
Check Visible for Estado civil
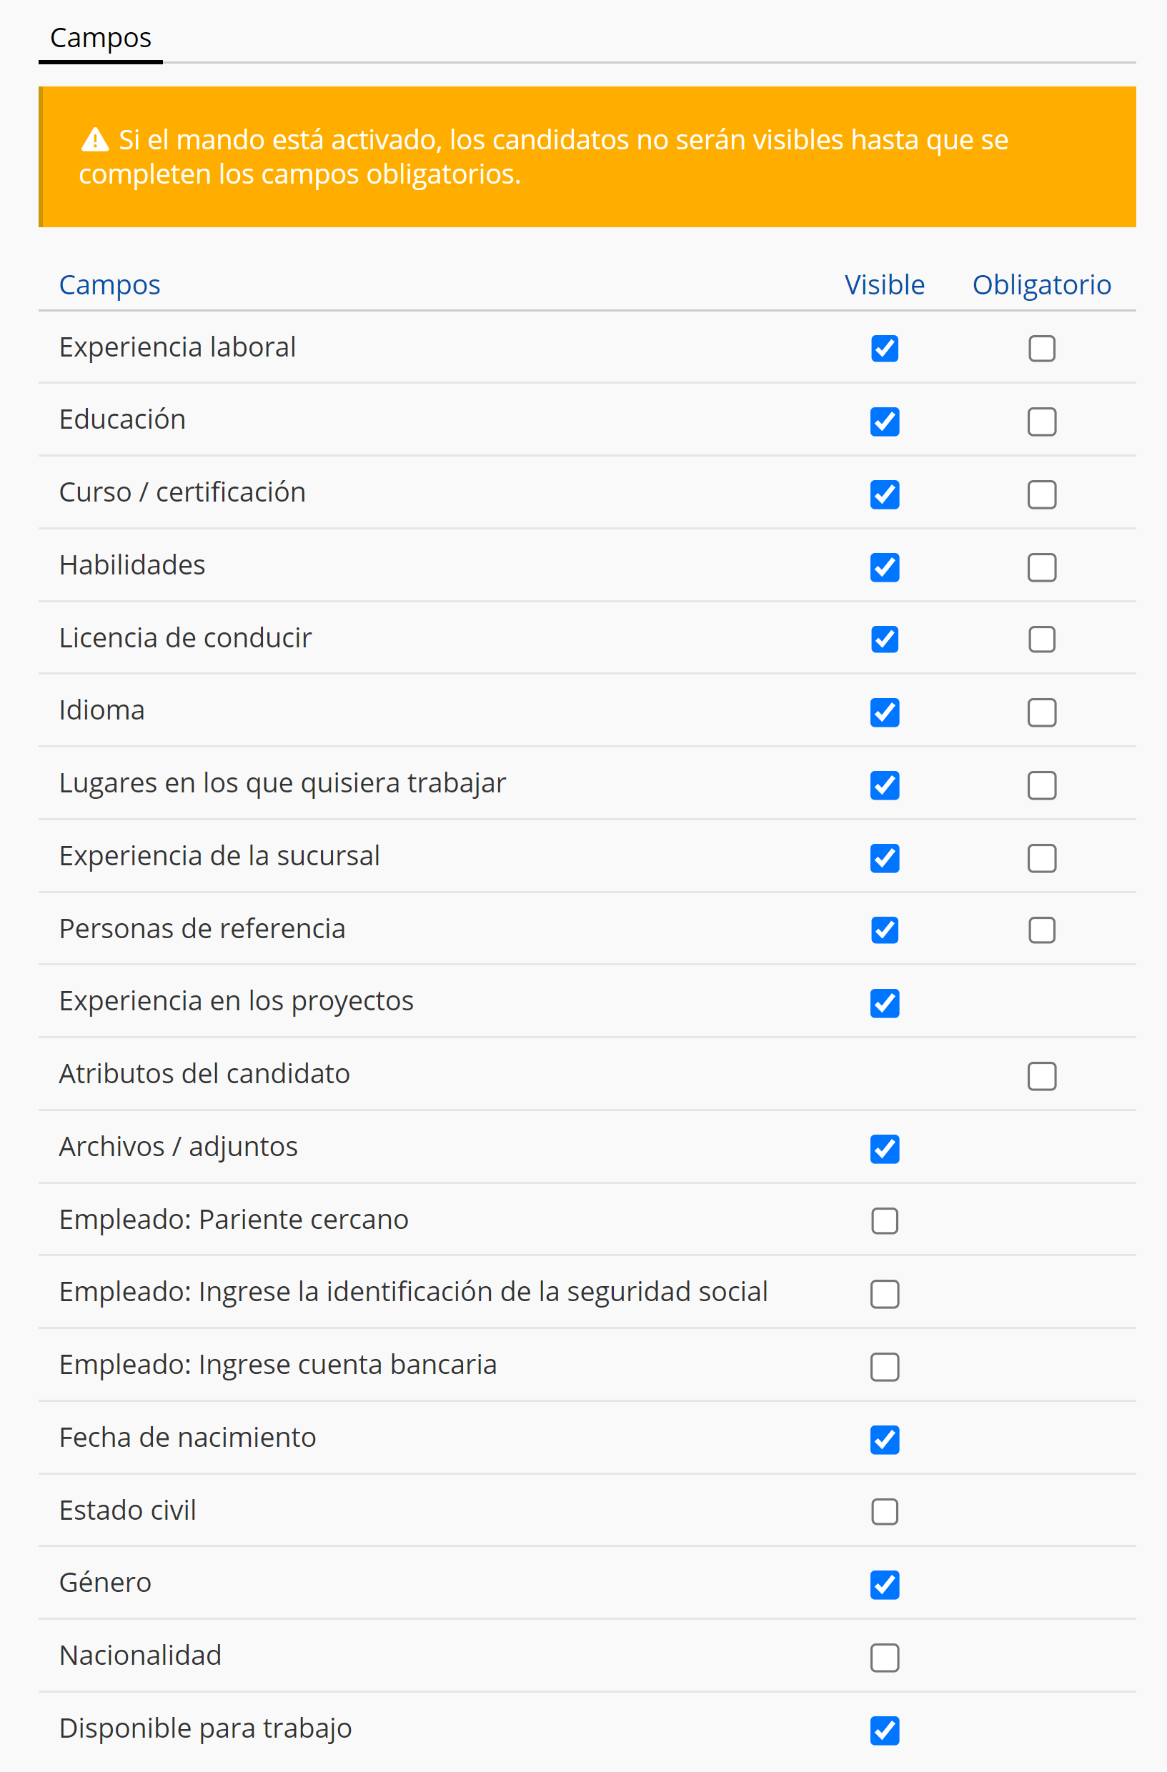(884, 1512)
